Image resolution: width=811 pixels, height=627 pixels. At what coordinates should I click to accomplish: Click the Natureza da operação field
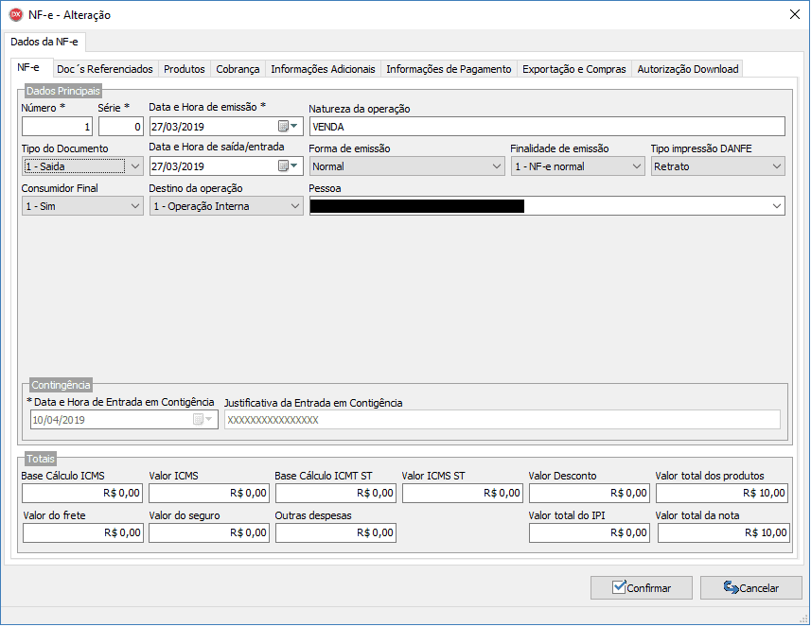[x=547, y=127]
